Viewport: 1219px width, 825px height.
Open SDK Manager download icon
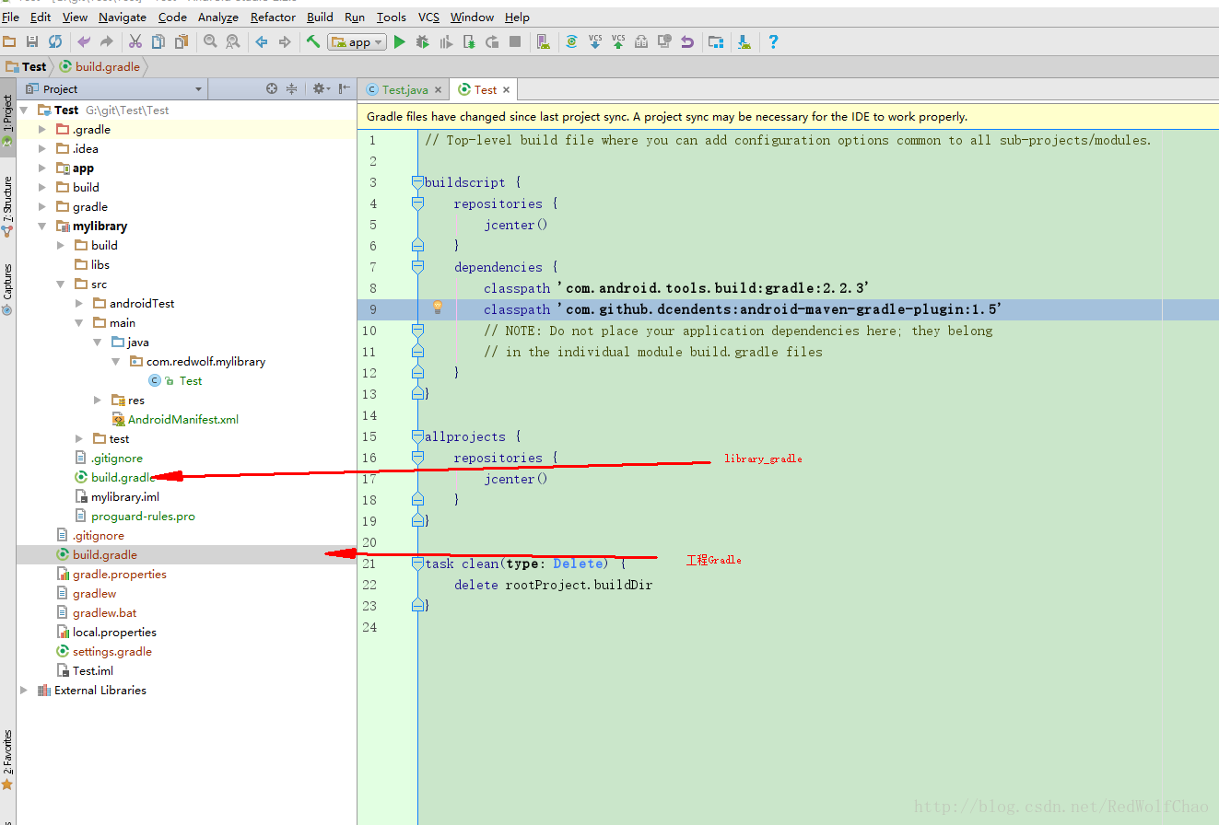coord(744,41)
